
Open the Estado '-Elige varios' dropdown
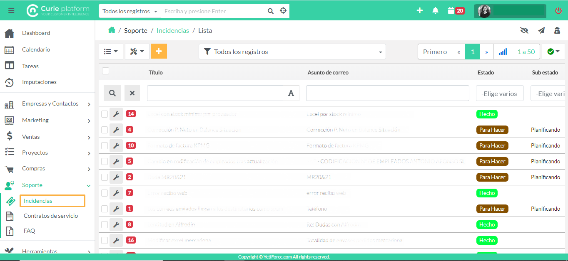tap(499, 94)
